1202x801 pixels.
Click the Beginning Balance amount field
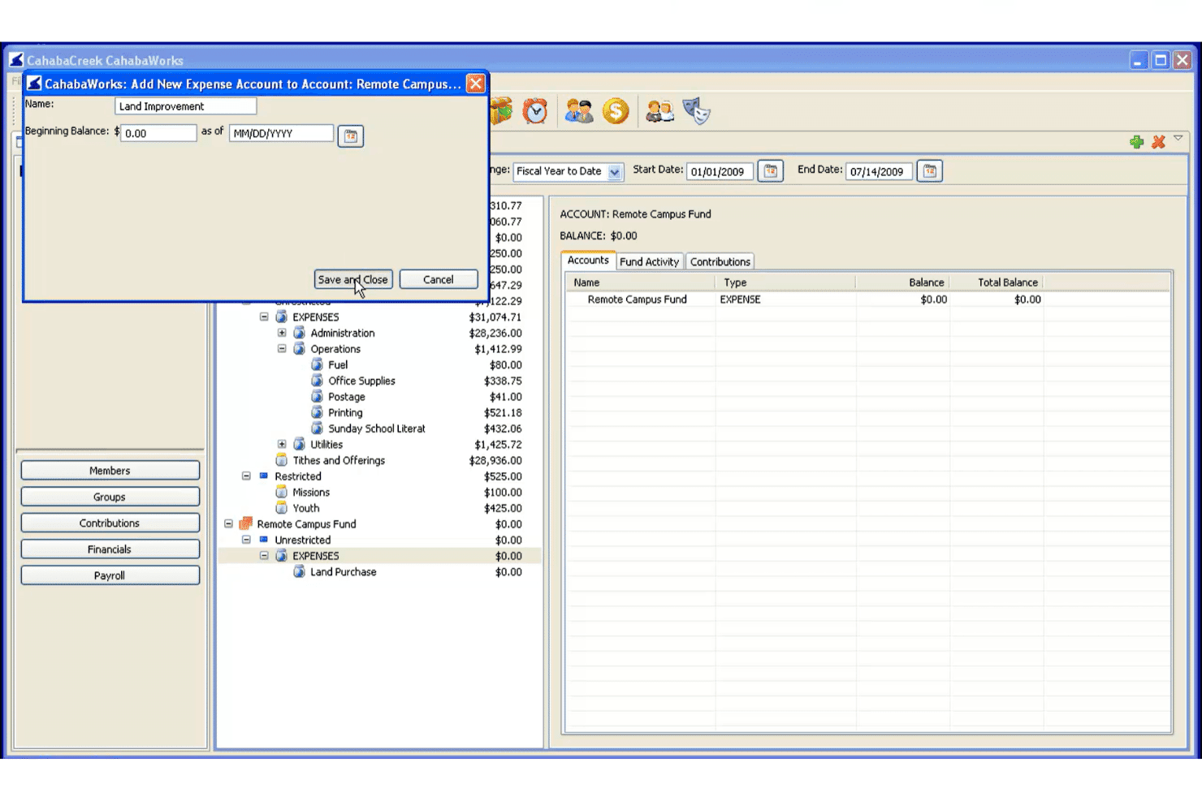(158, 133)
